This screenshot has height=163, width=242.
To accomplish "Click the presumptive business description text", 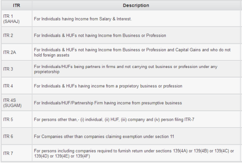I will click(x=108, y=103).
